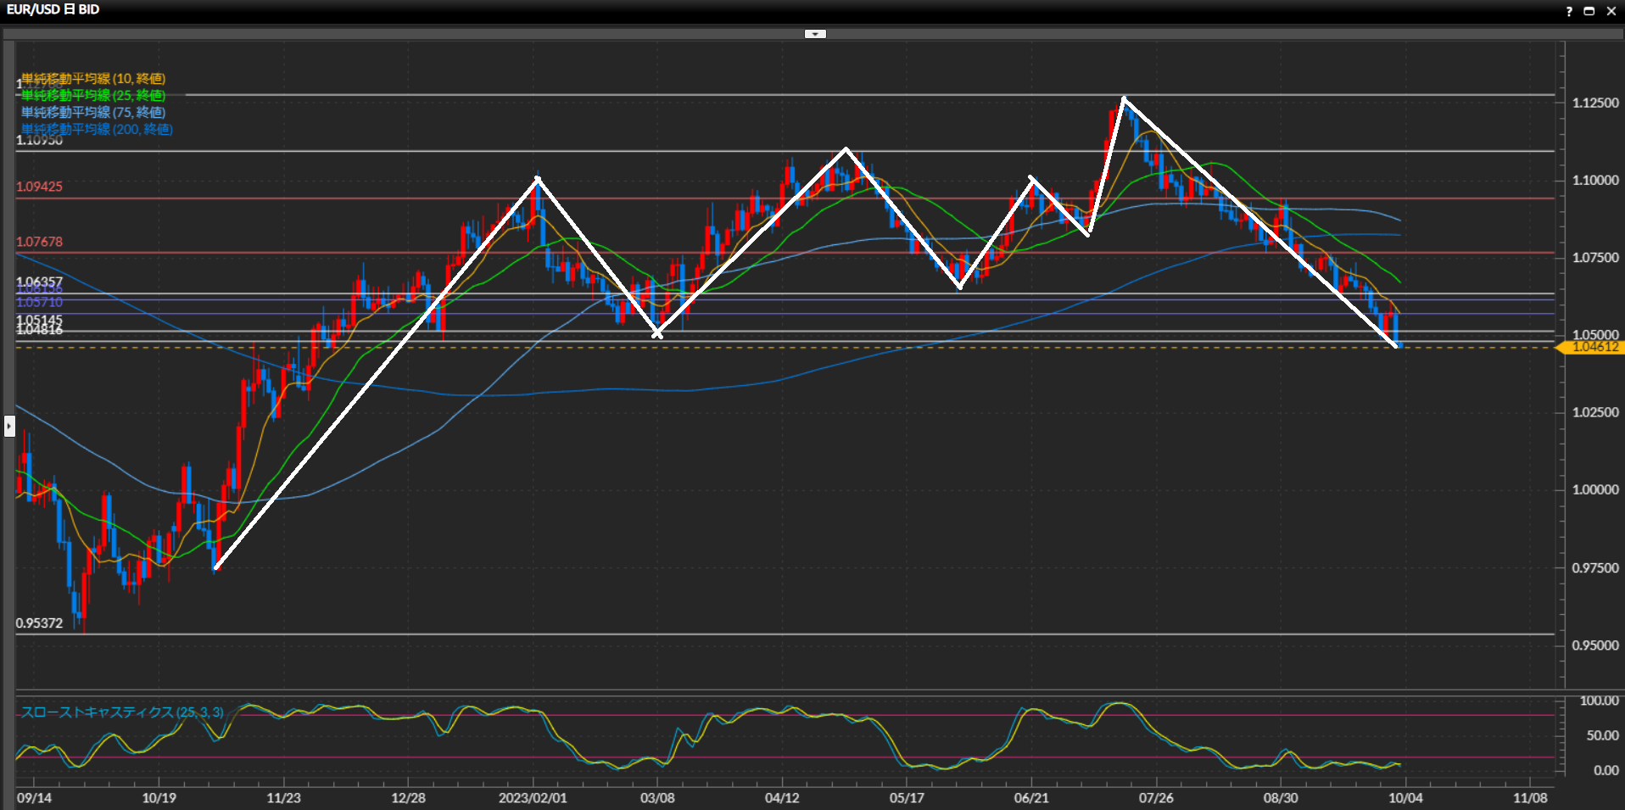Click the 単純移動平均線 (75, 終値) indicator label
Image resolution: width=1625 pixels, height=810 pixels.
[x=93, y=112]
